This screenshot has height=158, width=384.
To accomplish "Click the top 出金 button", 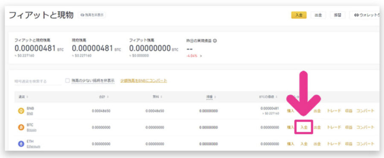I will (x=318, y=15).
